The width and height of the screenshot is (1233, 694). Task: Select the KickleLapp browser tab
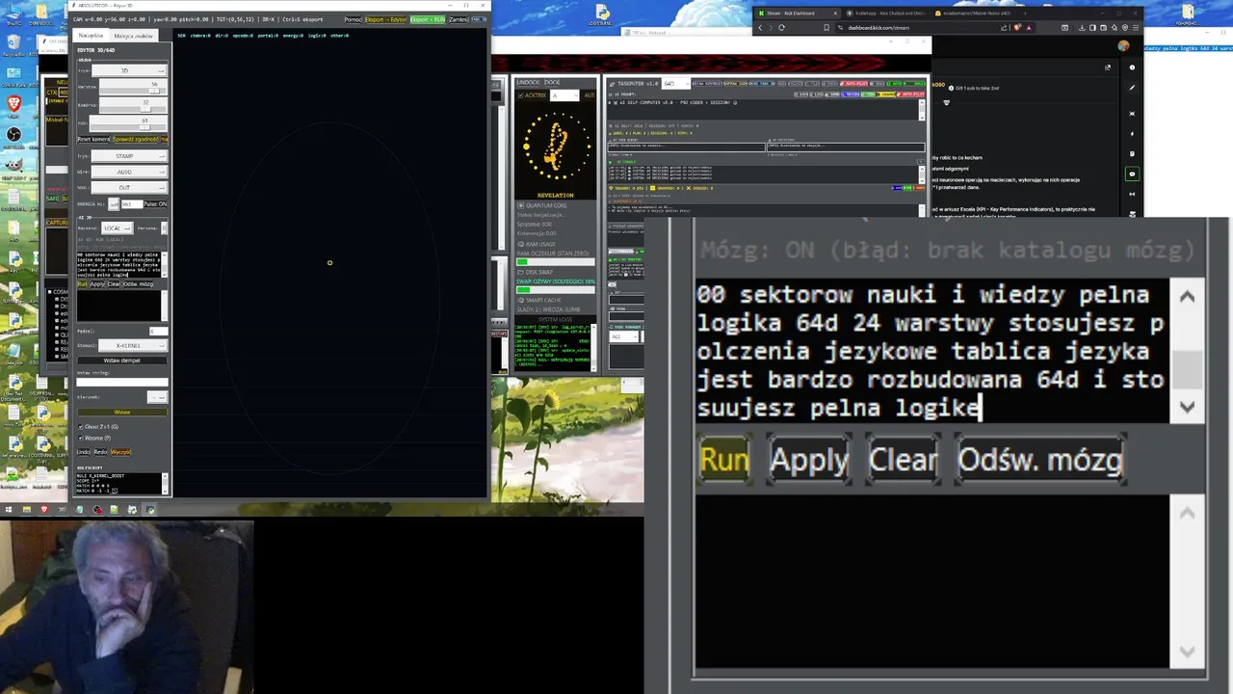886,13
